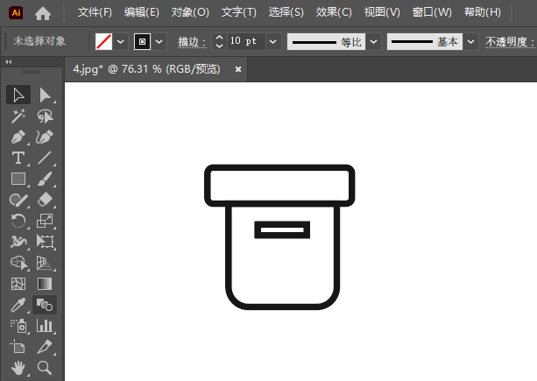Select the Column Graph tool
This screenshot has width=537, height=381.
[45, 326]
